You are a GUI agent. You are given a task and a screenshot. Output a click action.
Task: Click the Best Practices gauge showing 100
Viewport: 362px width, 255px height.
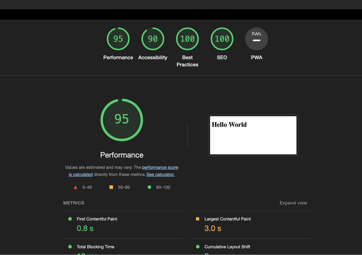click(x=187, y=39)
